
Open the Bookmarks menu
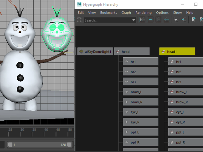pos(108,13)
